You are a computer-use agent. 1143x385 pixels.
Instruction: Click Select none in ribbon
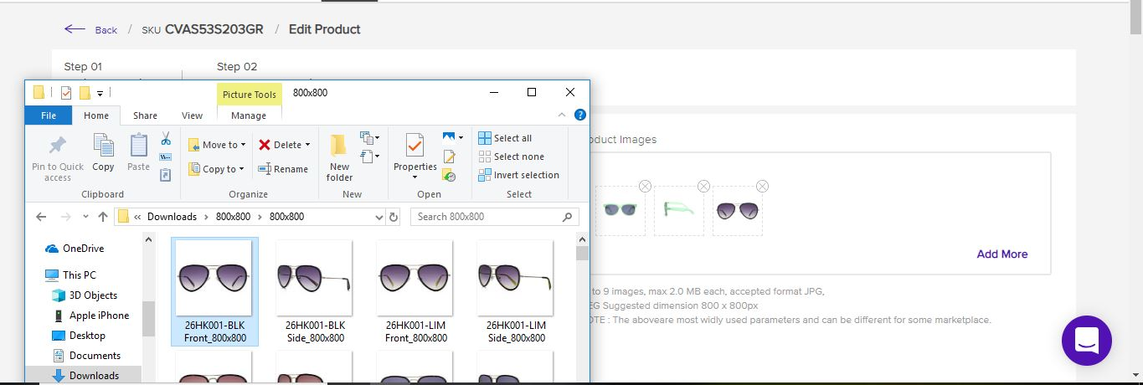tap(512, 157)
